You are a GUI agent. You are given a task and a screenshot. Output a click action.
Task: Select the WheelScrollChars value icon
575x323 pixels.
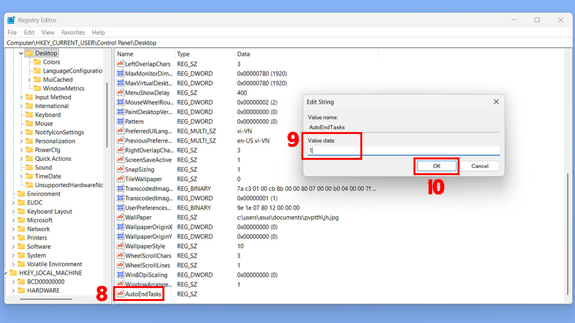[121, 256]
